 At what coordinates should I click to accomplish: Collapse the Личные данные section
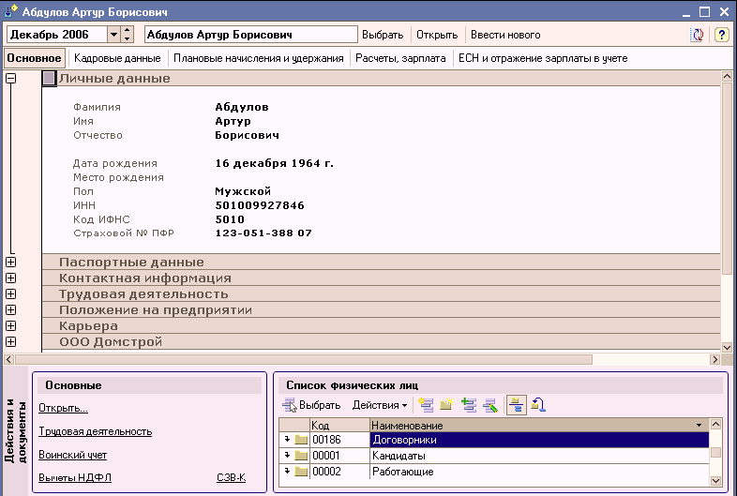click(10, 79)
